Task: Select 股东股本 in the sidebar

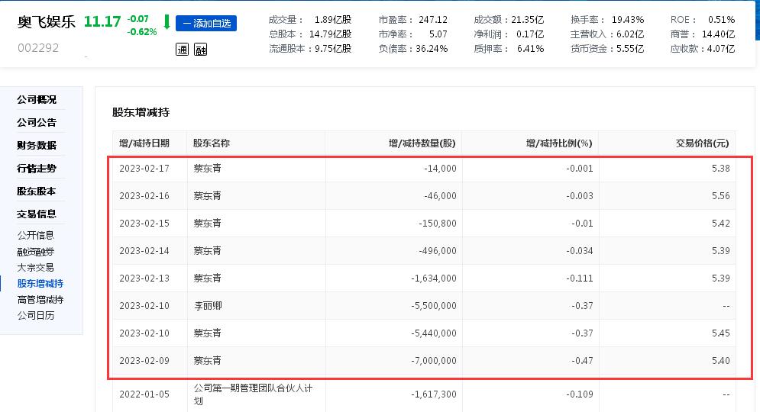Action: 37,192
